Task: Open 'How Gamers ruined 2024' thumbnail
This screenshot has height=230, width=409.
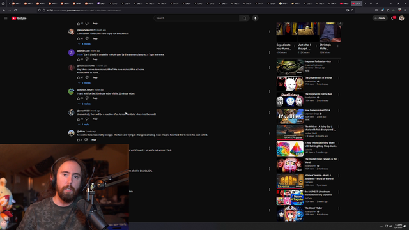Action: (x=289, y=116)
